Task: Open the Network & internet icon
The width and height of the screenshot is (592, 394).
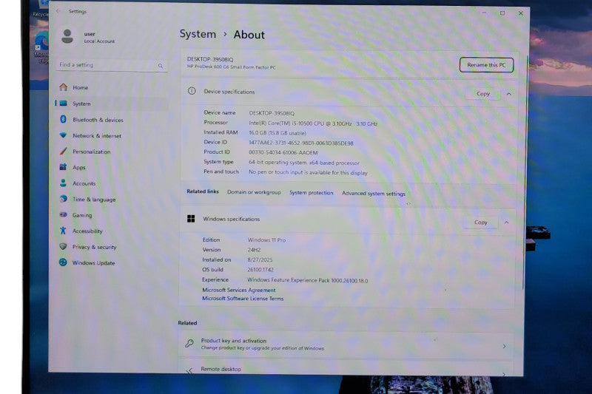Action: click(64, 135)
